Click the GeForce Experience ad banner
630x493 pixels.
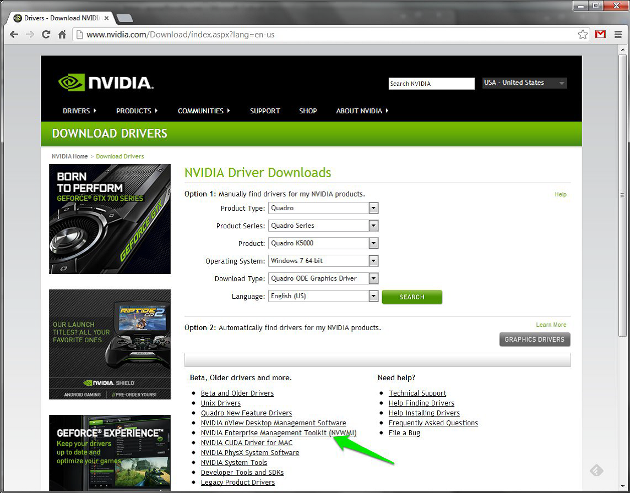[x=110, y=452]
